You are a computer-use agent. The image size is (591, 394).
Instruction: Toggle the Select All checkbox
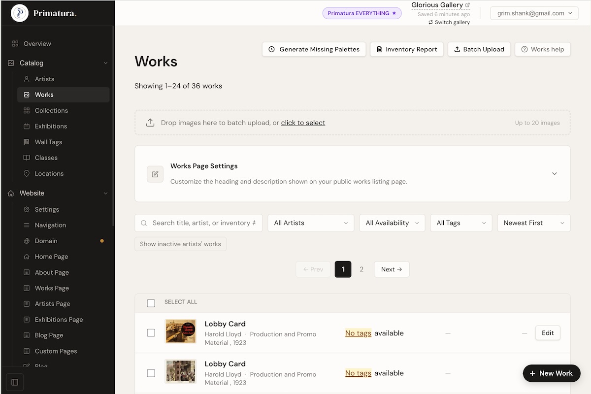point(151,303)
